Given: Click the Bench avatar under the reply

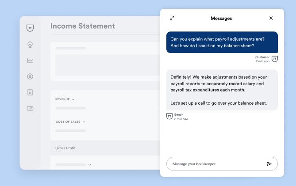Looking at the screenshot, I should pyautogui.click(x=169, y=116).
